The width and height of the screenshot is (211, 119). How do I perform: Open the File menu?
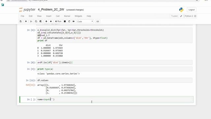tap(22, 16)
